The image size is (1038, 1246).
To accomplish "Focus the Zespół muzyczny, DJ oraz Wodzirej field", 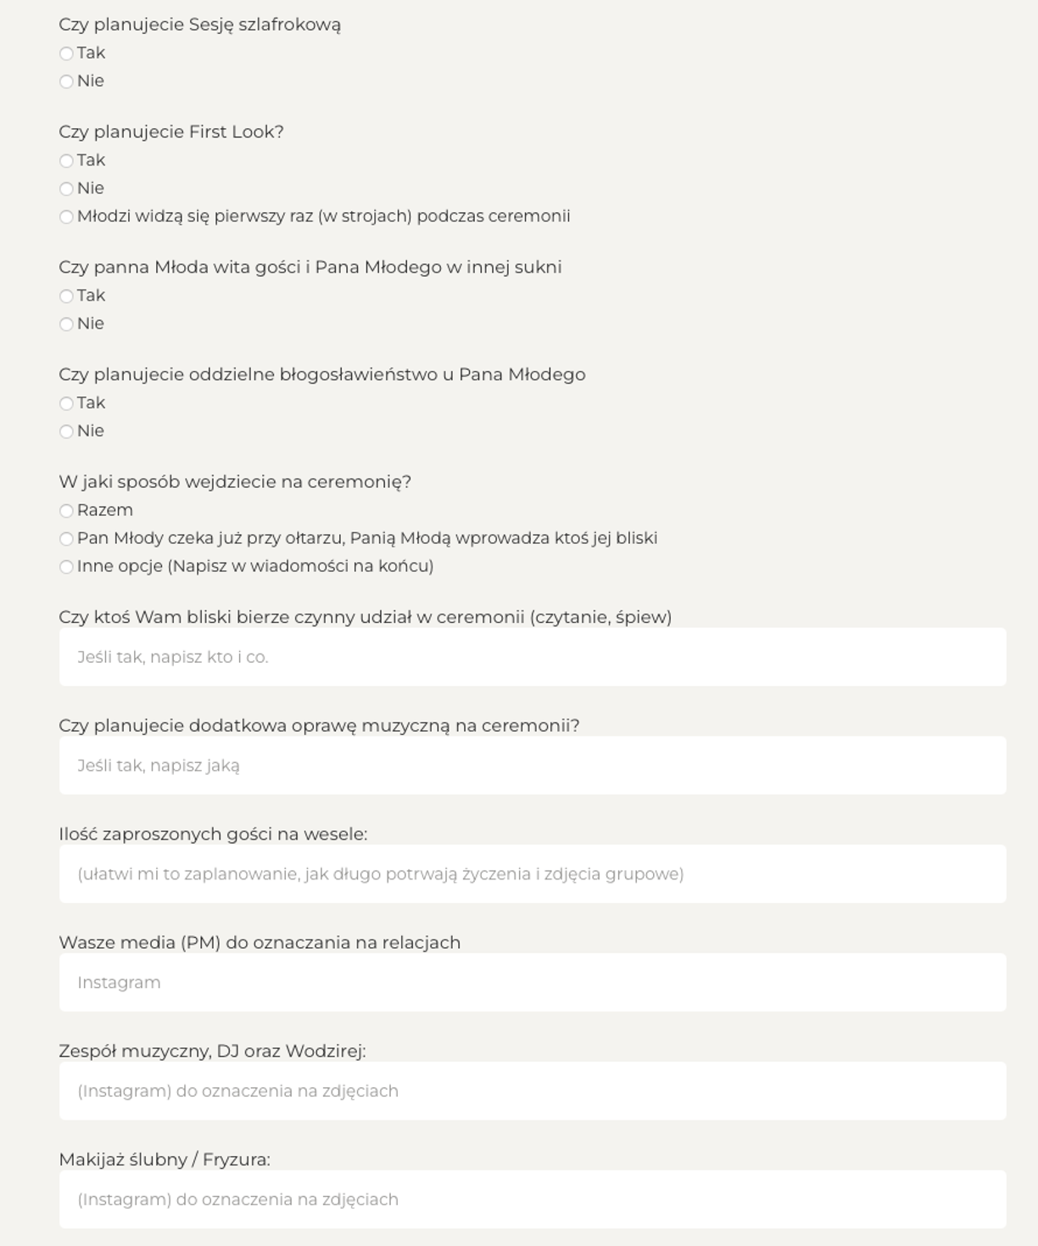I will click(533, 1091).
